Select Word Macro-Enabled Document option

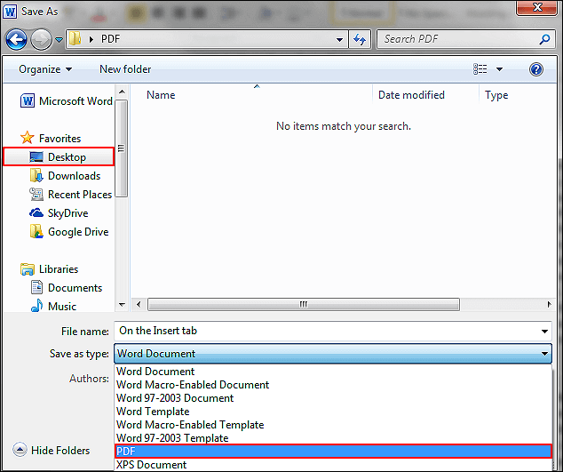click(x=193, y=385)
